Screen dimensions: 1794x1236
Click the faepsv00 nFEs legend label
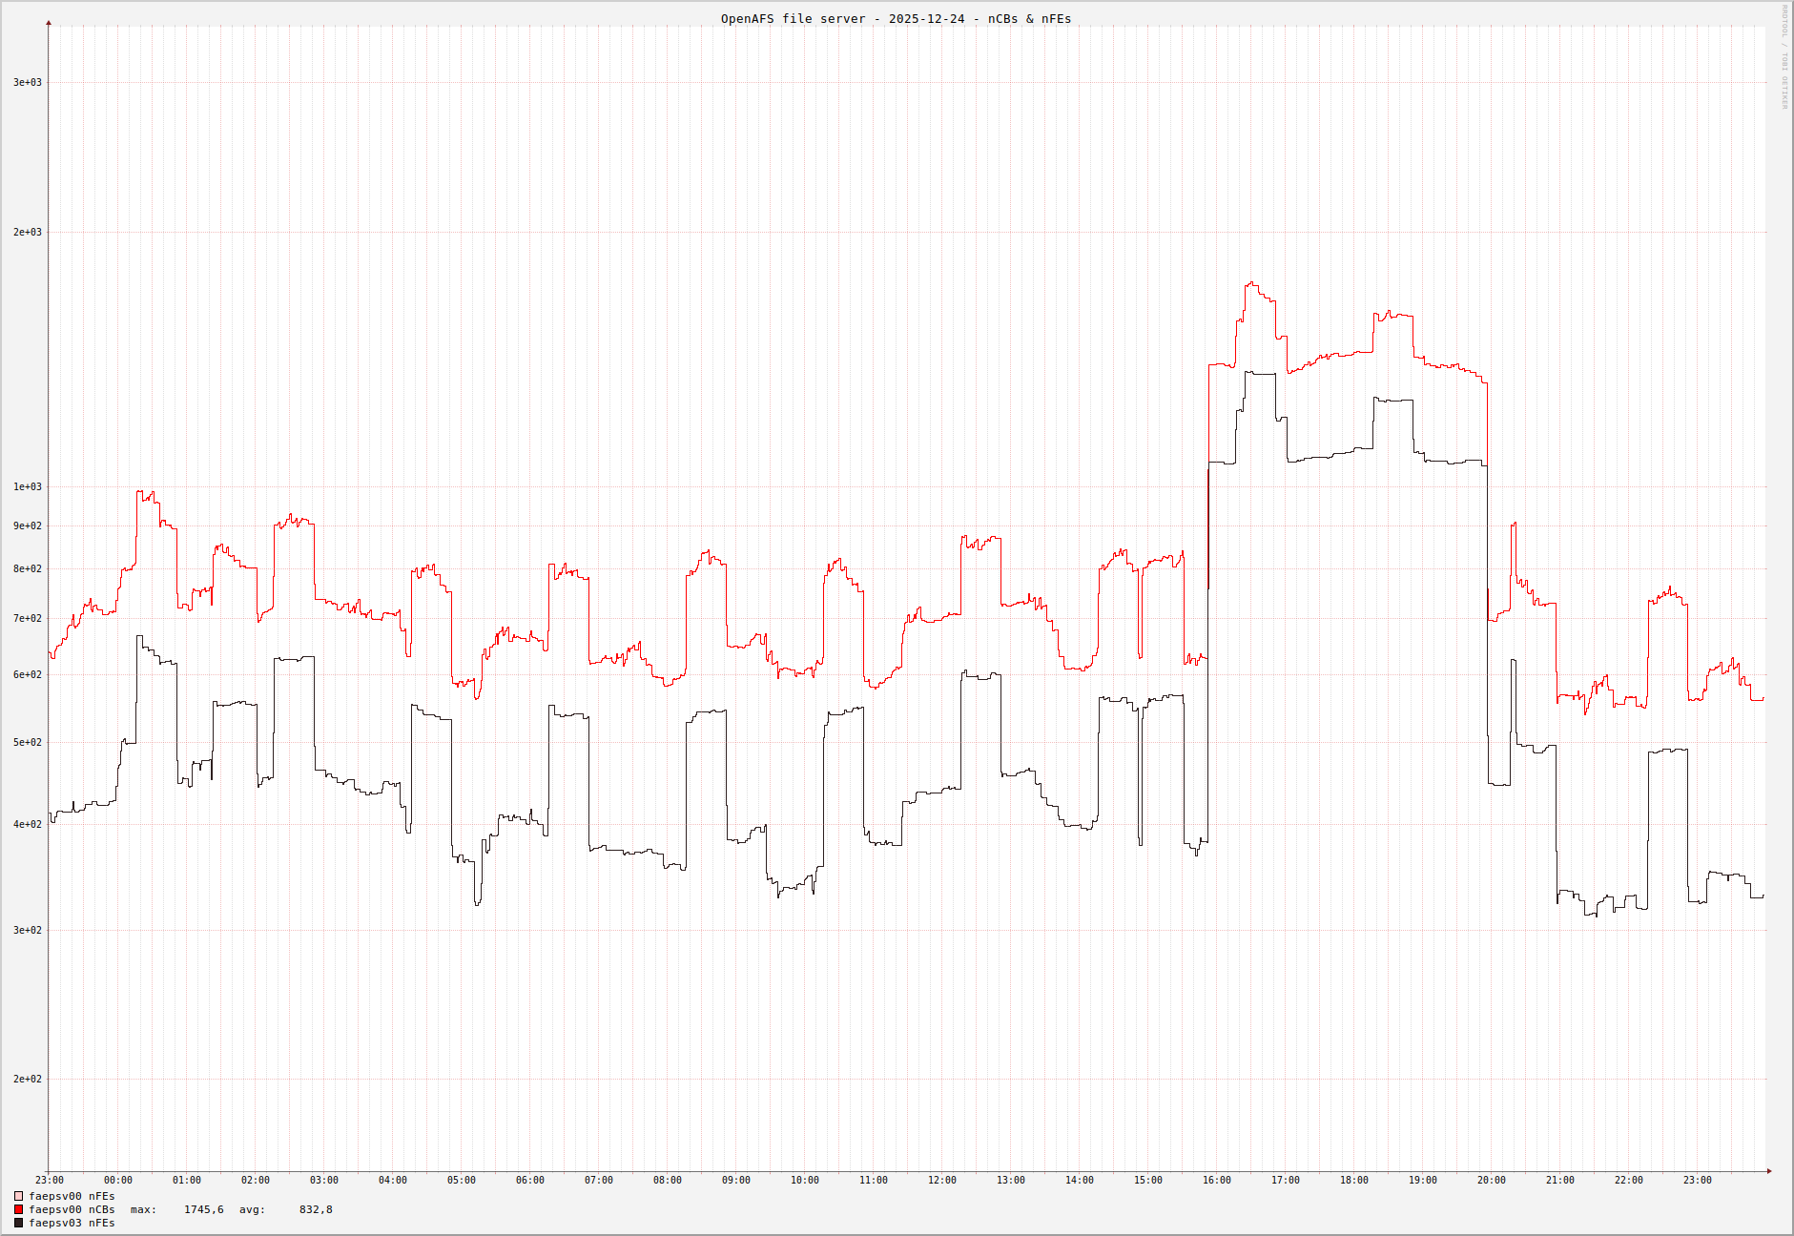point(72,1196)
